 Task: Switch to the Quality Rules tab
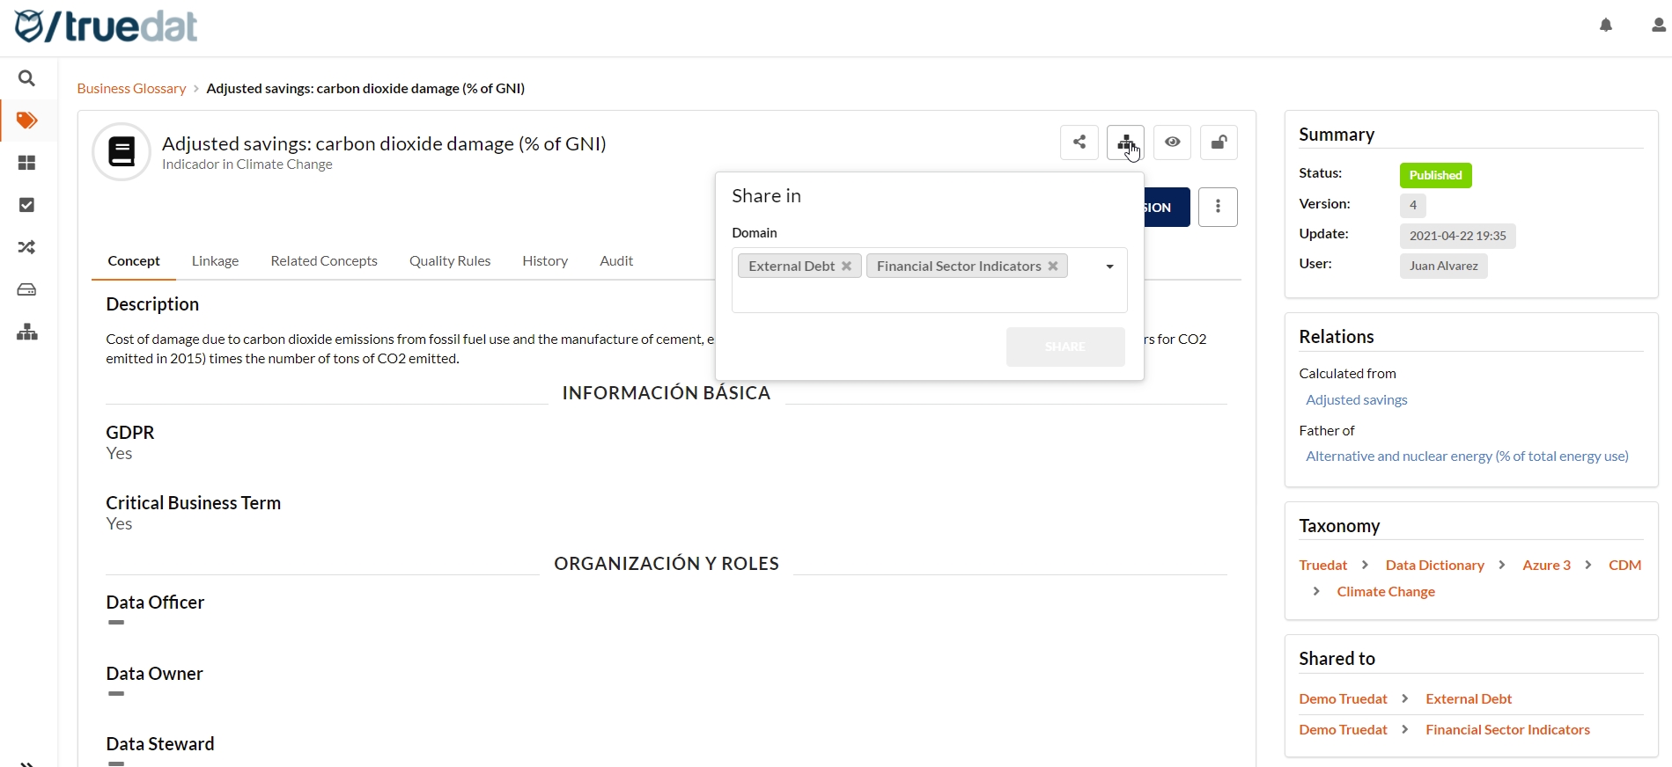click(x=450, y=261)
